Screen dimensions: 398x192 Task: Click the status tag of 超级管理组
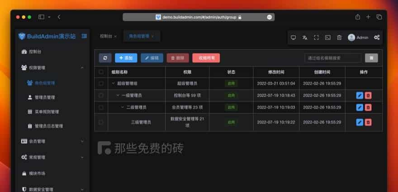click(x=231, y=83)
